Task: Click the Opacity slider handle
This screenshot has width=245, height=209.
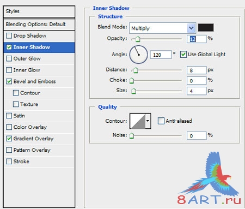Action: click(x=138, y=39)
